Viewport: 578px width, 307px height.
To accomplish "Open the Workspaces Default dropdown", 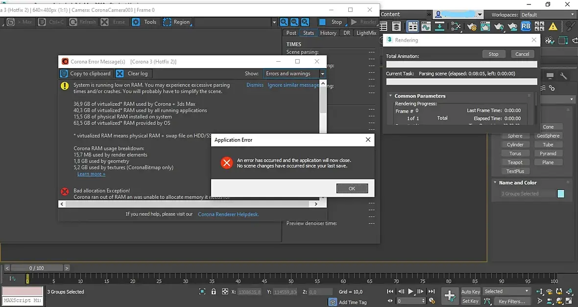I will tap(546, 15).
